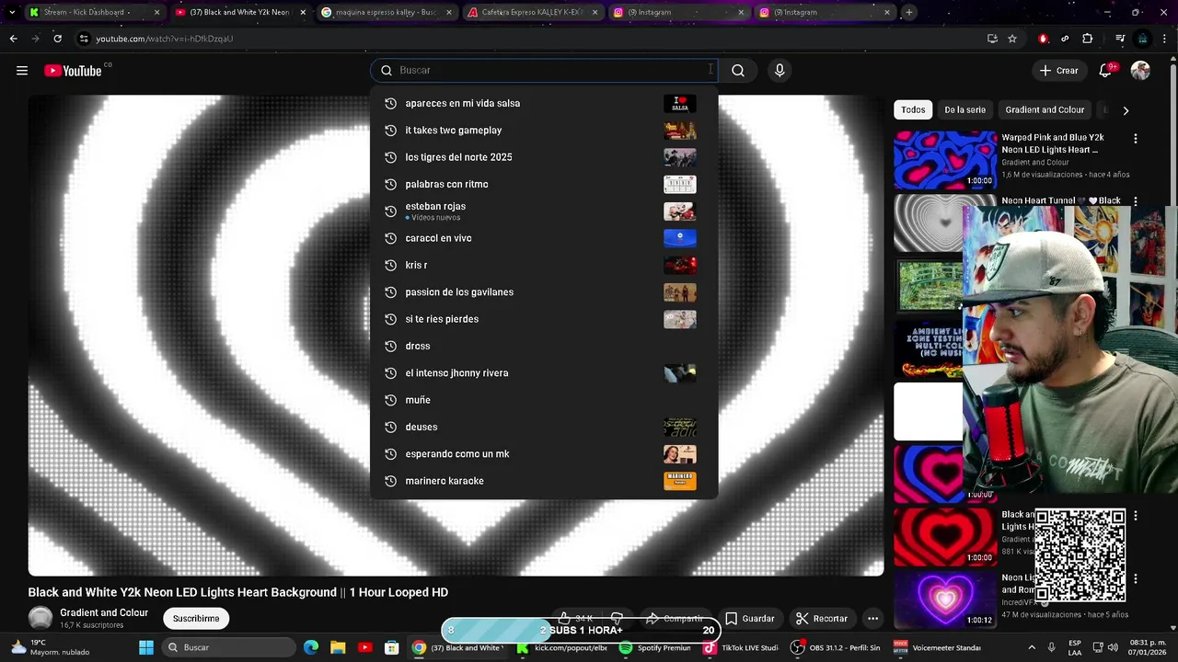Choose suggestion kris r

tap(544, 265)
